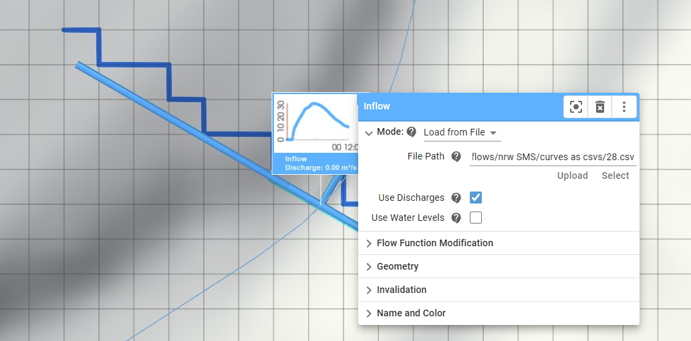Viewport: 691px width, 341px height.
Task: Expand the Invalidation section
Action: point(401,290)
